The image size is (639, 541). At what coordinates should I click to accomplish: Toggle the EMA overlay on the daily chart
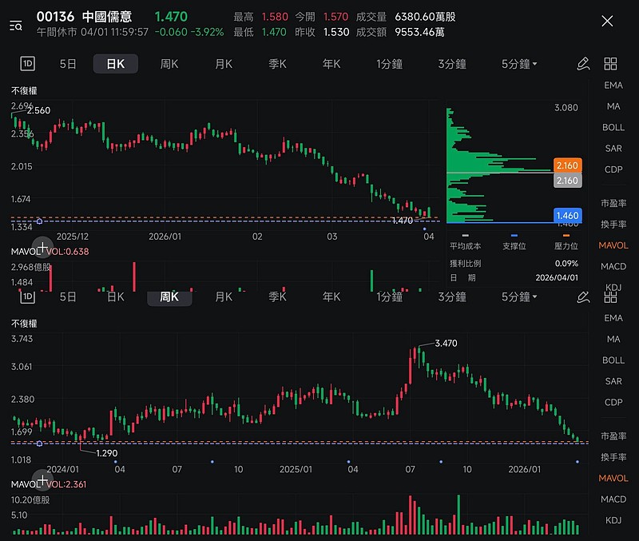click(613, 85)
